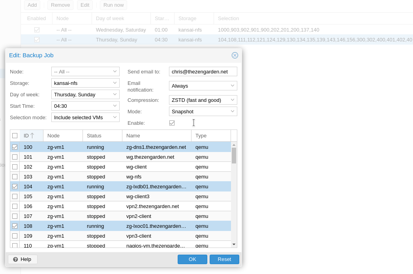Check the box for VM 105 wg-client3
Image resolution: width=413 pixels, height=274 pixels.
pyautogui.click(x=15, y=197)
